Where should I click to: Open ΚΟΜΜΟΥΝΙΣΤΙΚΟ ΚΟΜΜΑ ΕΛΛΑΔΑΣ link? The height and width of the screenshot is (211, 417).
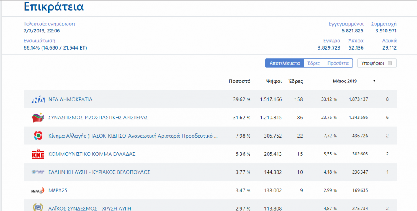coord(92,154)
